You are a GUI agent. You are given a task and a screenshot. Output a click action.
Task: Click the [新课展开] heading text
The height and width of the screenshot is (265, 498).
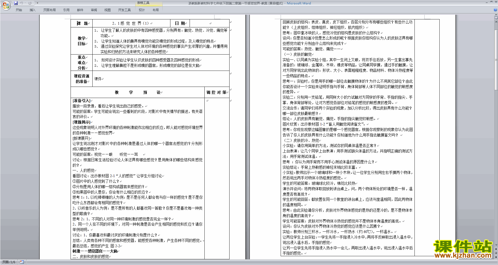[x=81, y=138]
